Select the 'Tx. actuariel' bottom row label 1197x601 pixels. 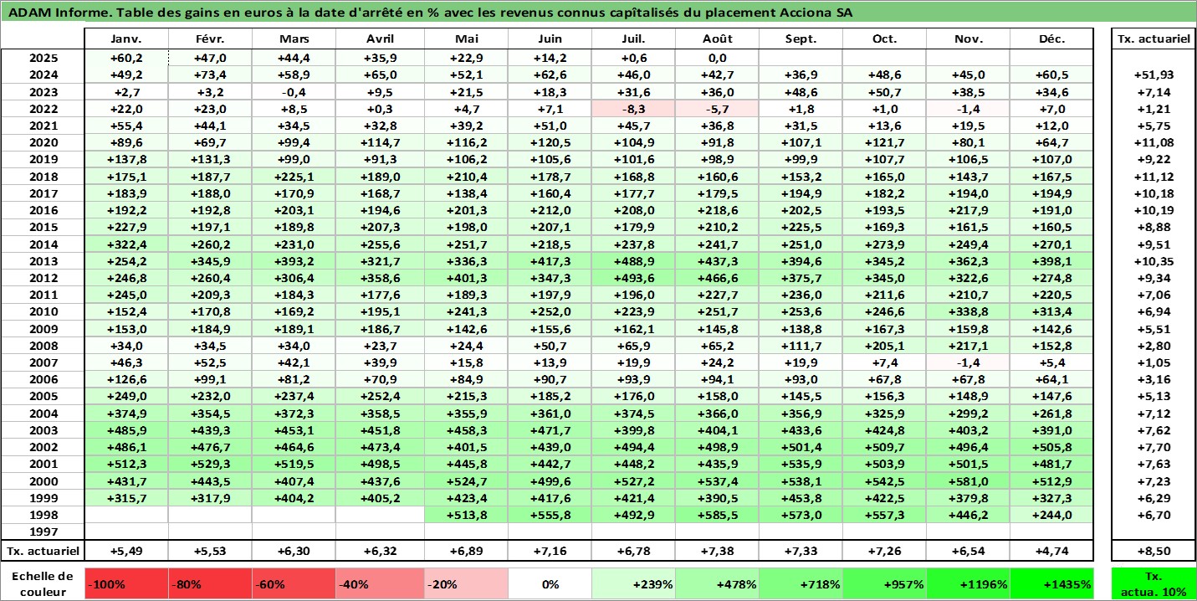click(x=43, y=551)
